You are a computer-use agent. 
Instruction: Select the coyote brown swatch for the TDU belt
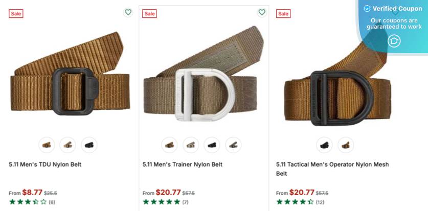pos(47,145)
